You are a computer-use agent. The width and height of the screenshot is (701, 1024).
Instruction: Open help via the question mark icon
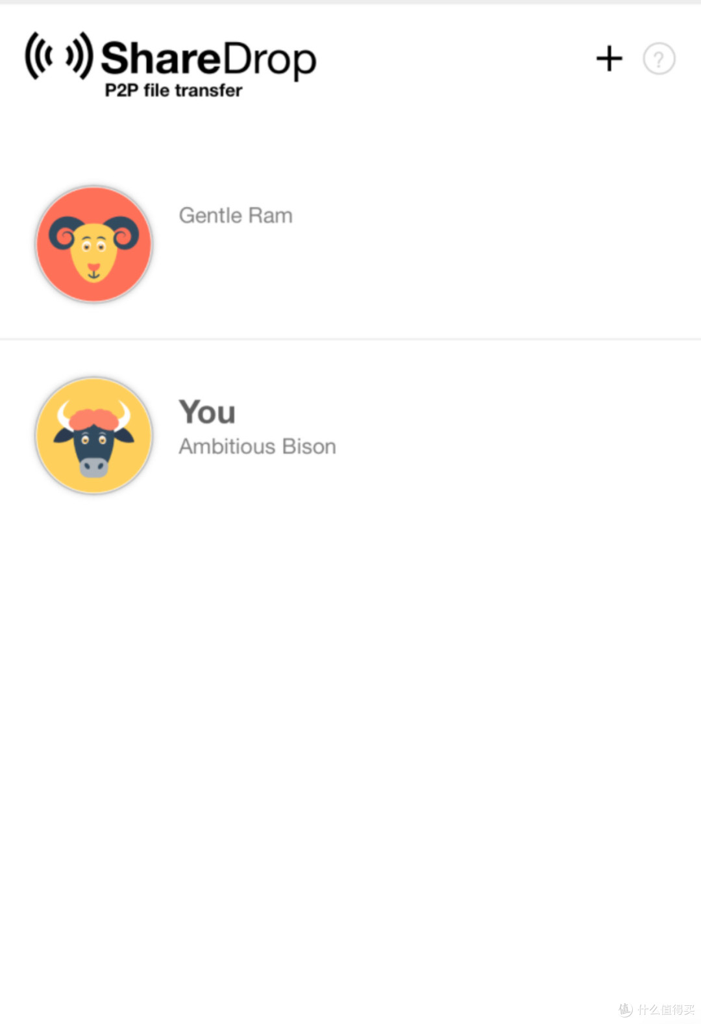659,59
